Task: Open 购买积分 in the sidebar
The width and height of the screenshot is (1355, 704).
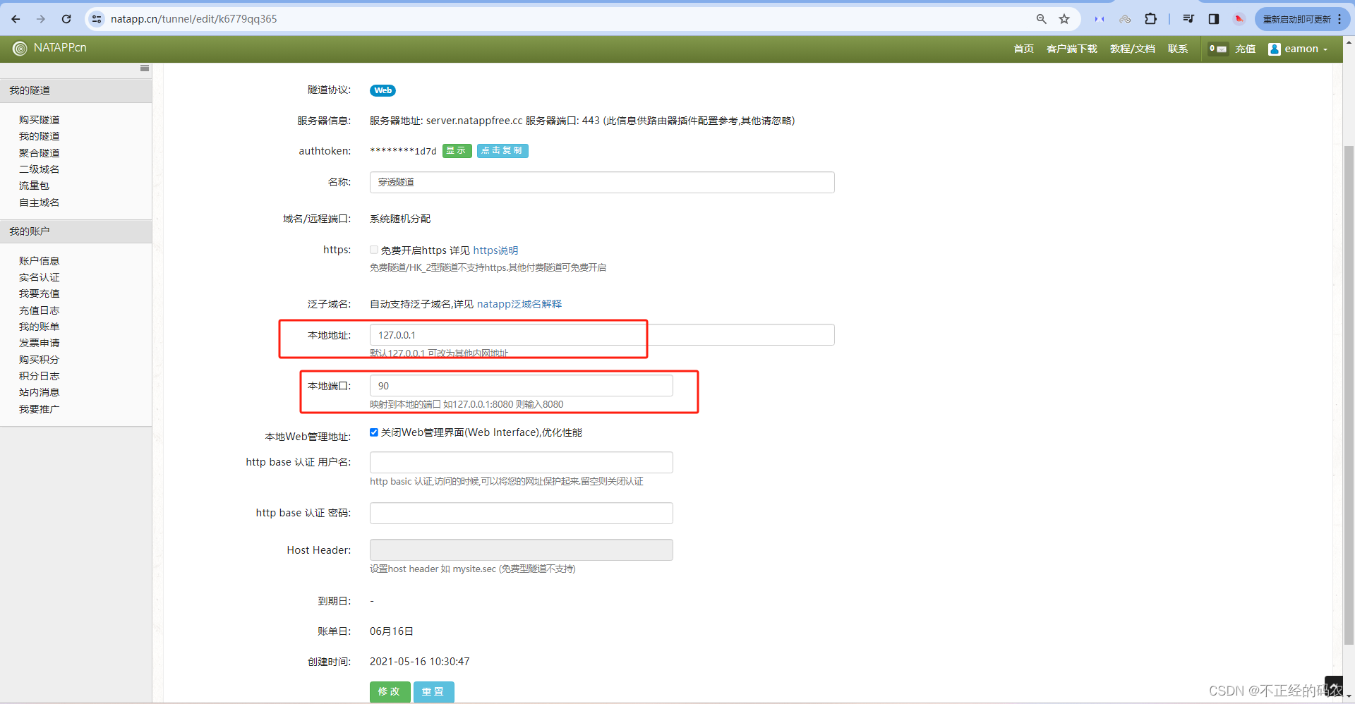Action: click(39, 360)
